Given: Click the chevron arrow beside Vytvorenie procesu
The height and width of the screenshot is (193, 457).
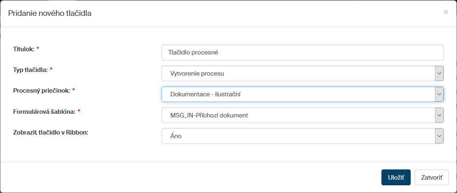Looking at the screenshot, I should pos(439,74).
